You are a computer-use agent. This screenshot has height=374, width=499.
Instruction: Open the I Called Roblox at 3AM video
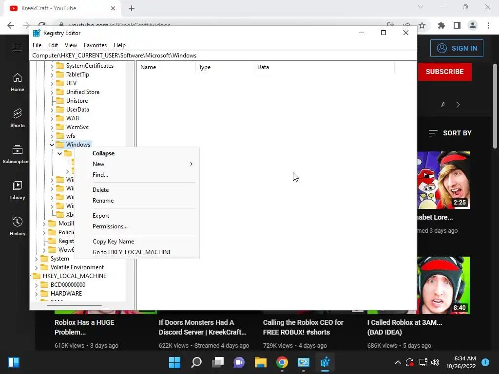404,327
